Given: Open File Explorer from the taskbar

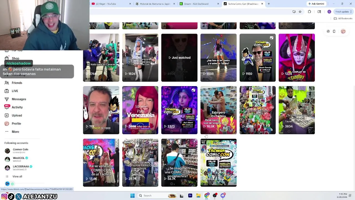Looking at the screenshot, I should coord(198,196).
